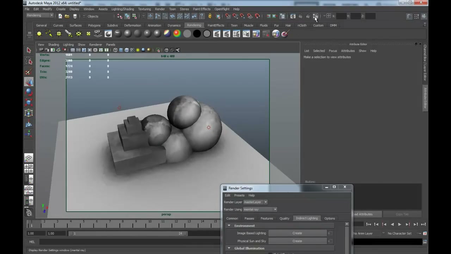Open the Render Using mental ray dropdown
Image resolution: width=451 pixels, height=254 pixels.
pos(260,210)
